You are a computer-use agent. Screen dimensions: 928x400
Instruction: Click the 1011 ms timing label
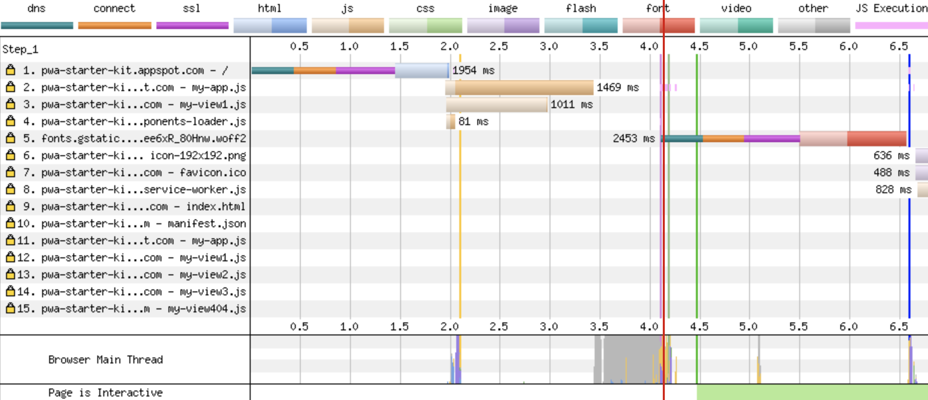[x=572, y=104]
